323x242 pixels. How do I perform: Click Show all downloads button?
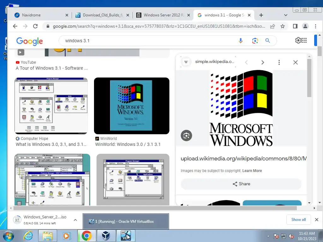tap(298, 220)
